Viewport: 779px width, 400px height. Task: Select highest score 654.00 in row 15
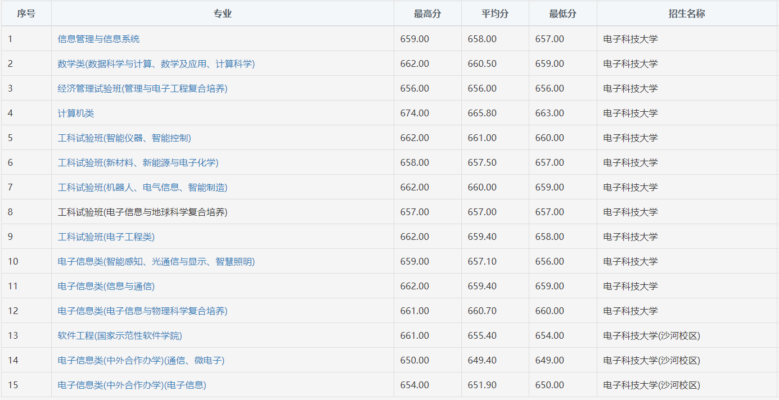coord(415,385)
